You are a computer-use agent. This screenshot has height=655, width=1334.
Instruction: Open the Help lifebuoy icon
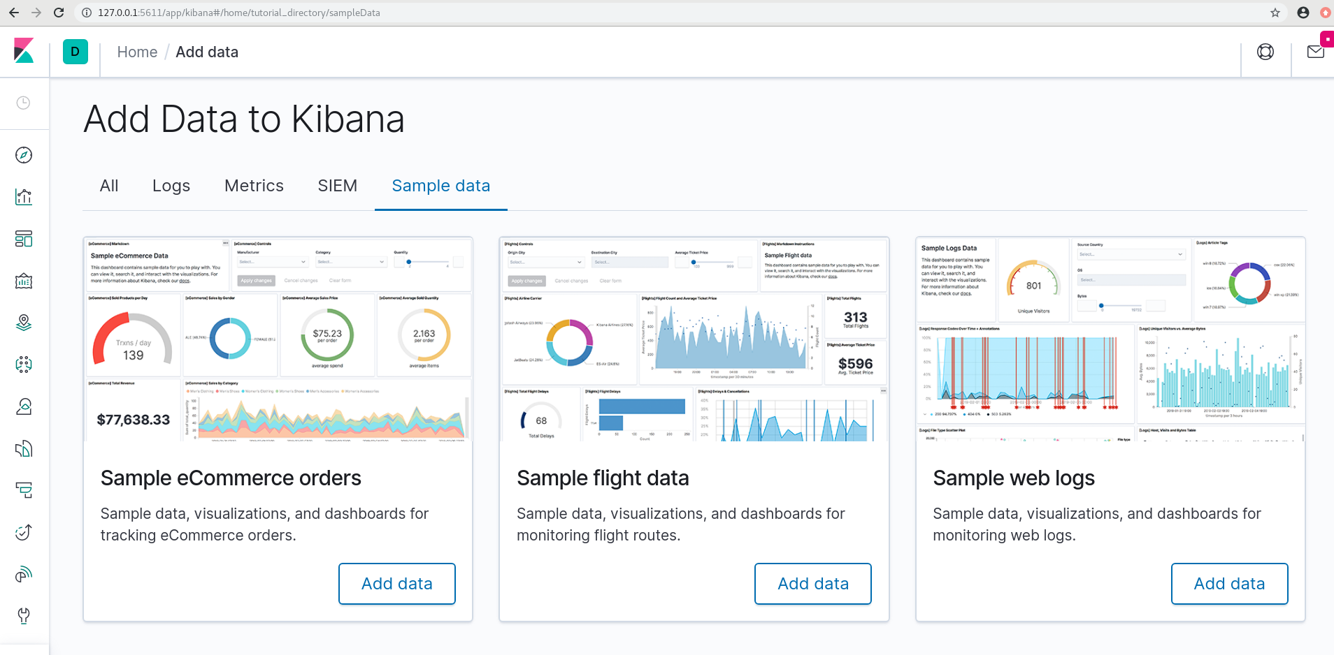click(x=1265, y=52)
